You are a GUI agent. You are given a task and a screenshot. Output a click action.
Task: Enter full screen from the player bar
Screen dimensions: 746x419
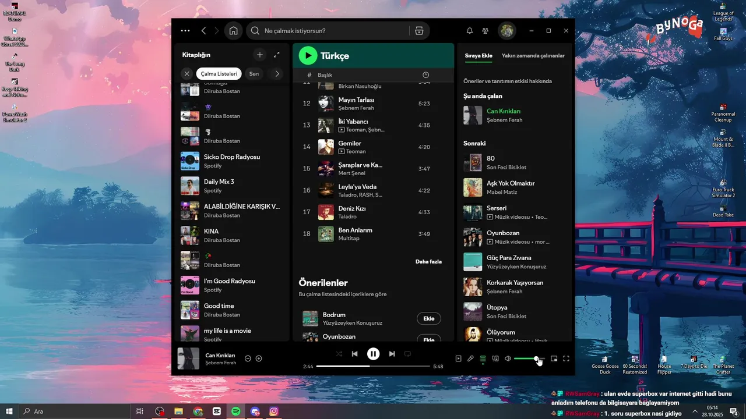(566, 358)
